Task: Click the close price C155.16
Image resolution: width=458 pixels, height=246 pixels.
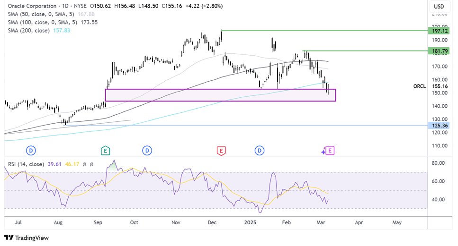Action: point(172,6)
